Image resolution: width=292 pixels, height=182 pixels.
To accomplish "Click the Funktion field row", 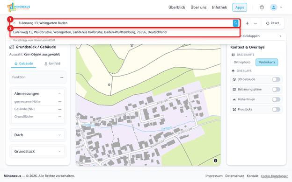I will coord(38,77).
